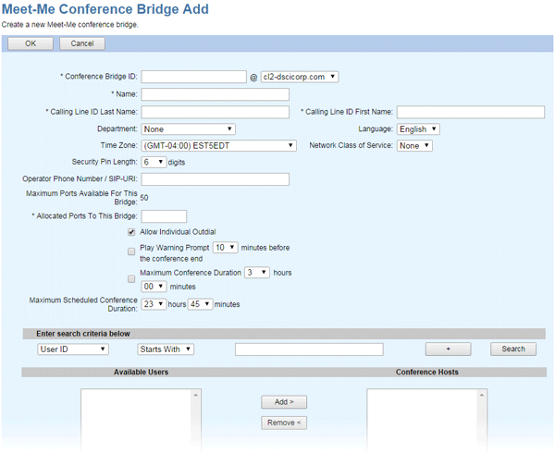The width and height of the screenshot is (555, 453).
Task: Click the Name text field
Action: pyautogui.click(x=215, y=94)
